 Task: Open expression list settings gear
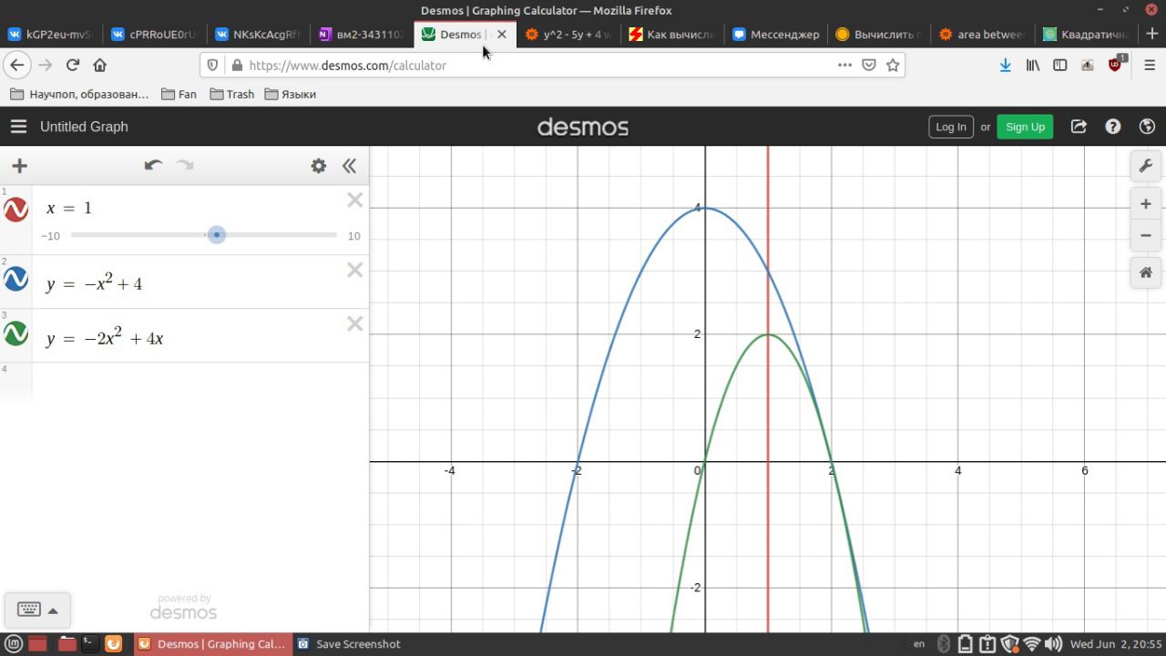coord(318,166)
